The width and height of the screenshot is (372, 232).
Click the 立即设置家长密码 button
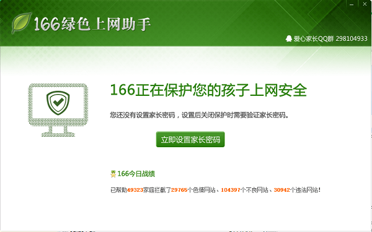point(190,139)
